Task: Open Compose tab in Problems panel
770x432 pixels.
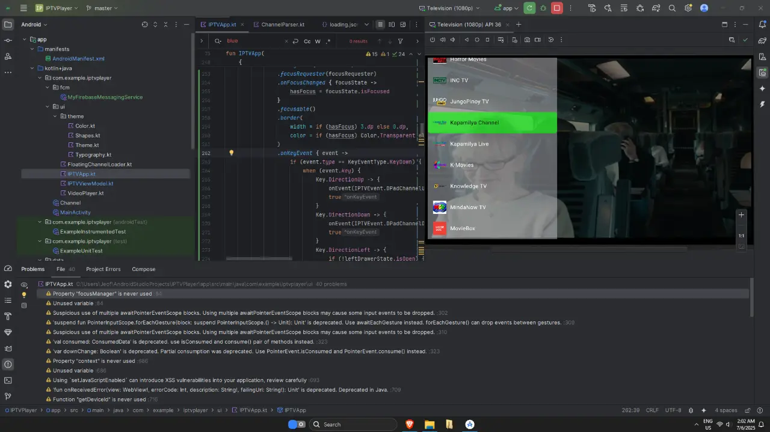Action: click(x=144, y=269)
